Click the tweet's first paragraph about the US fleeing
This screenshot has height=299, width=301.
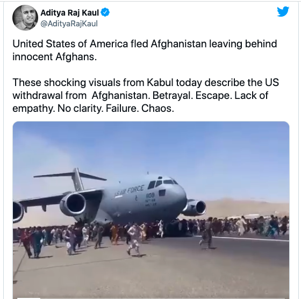(145, 50)
